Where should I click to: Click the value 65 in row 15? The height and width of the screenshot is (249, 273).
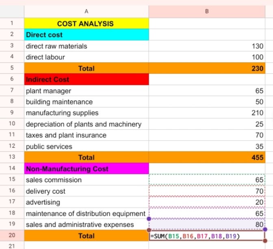pos(207,180)
